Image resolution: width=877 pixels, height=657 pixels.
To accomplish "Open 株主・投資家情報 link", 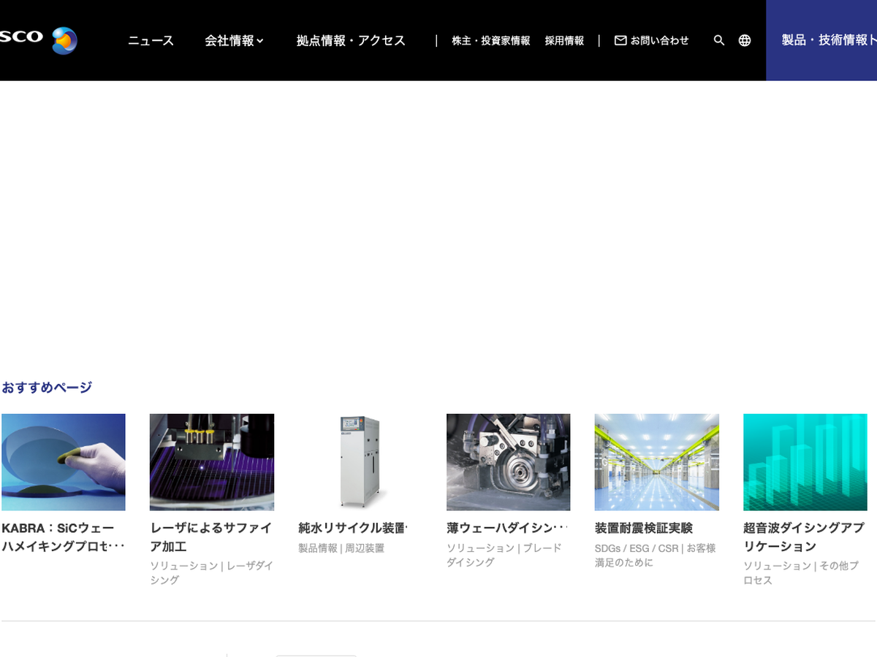I will click(491, 41).
